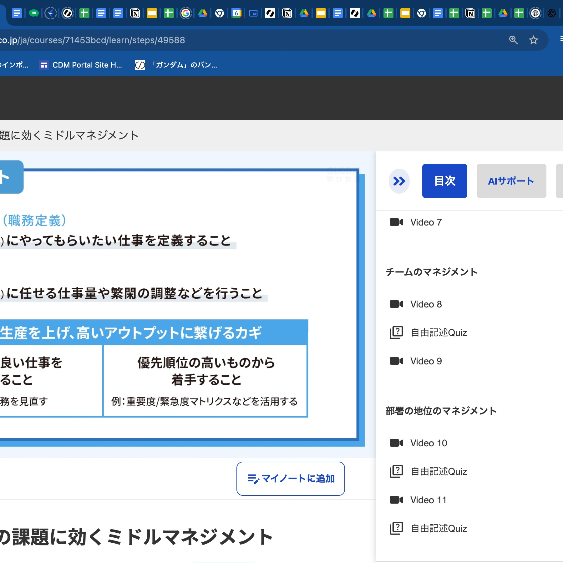Click quiz icon below Video 11

(x=396, y=528)
